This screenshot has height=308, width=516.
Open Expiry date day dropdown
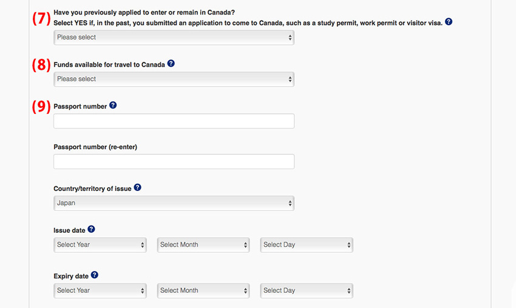click(307, 290)
